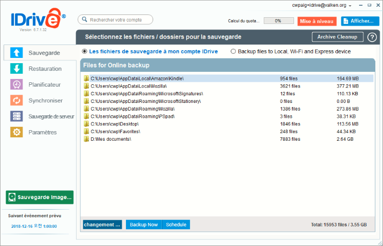The height and width of the screenshot is (246, 383).
Task: Click the Synchroniser arrows icon
Action: point(16,101)
